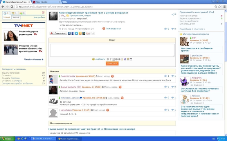Open the messages notifications tab showing 0
227x141 pixels.
22,13
